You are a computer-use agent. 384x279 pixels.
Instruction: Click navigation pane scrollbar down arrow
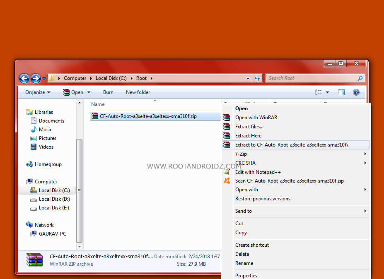coord(80,246)
